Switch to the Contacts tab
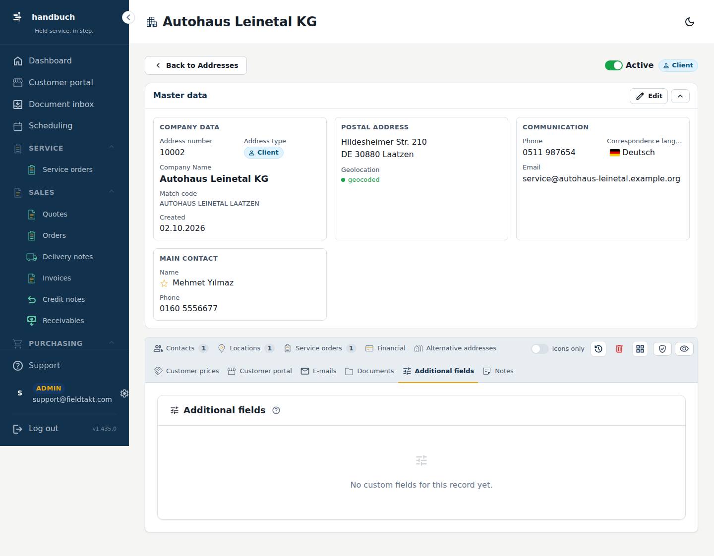Viewport: 714px width, 556px height. tap(180, 348)
